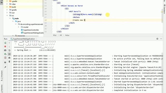Stop the running application

[x=5, y=47]
